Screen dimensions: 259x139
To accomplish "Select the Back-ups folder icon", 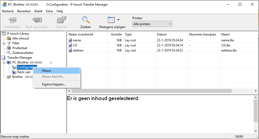I will [x=14, y=72].
